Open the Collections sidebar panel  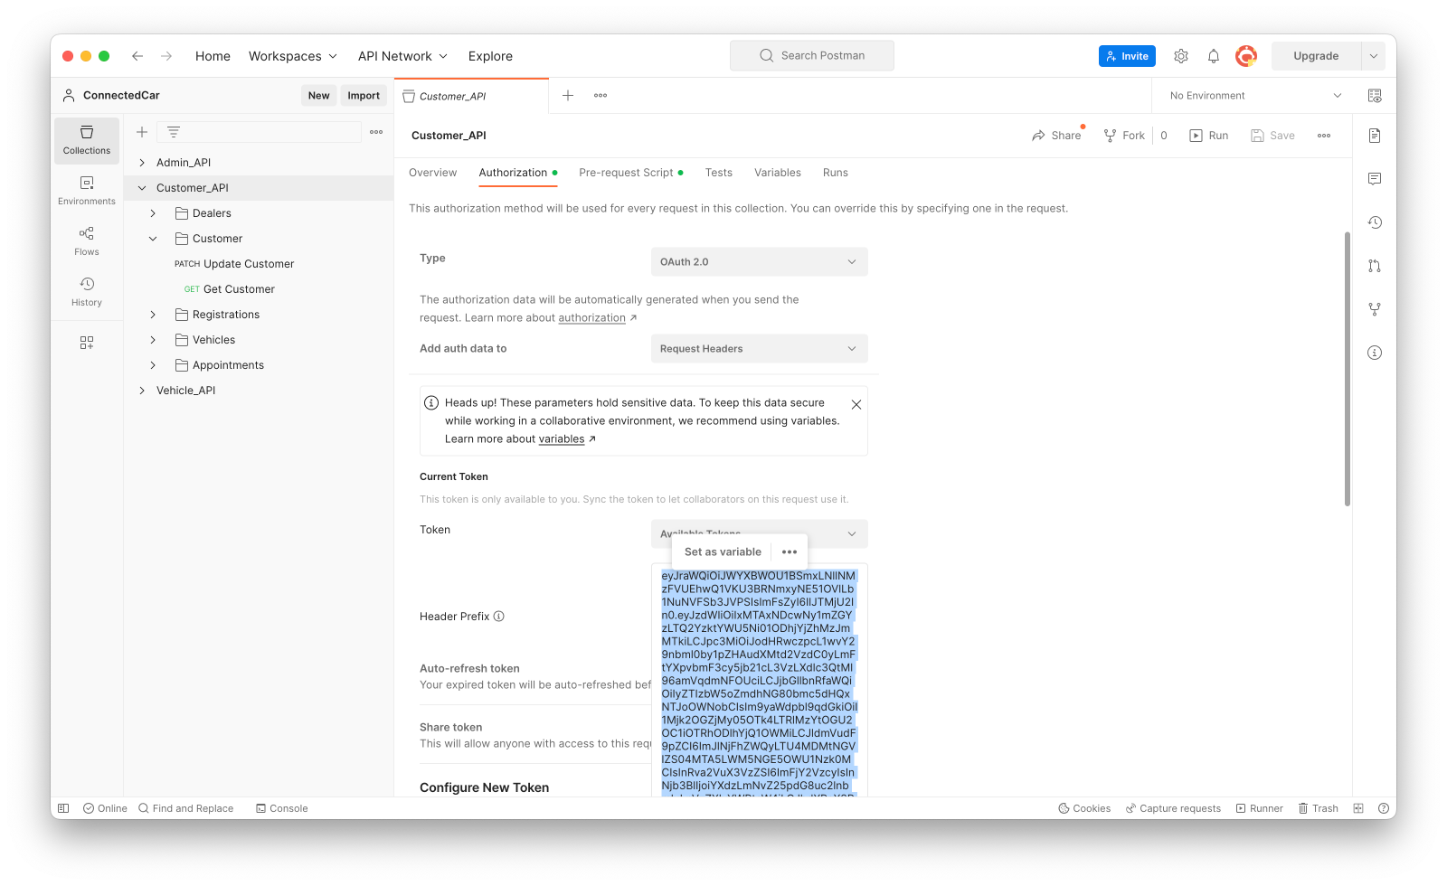[x=87, y=140]
